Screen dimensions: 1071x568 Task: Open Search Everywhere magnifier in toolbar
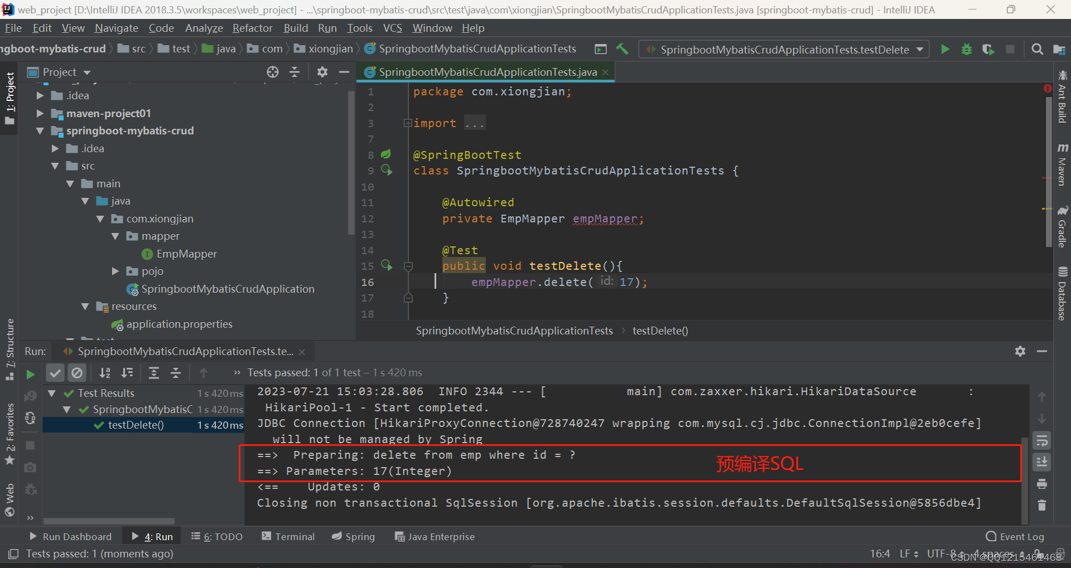point(1037,49)
